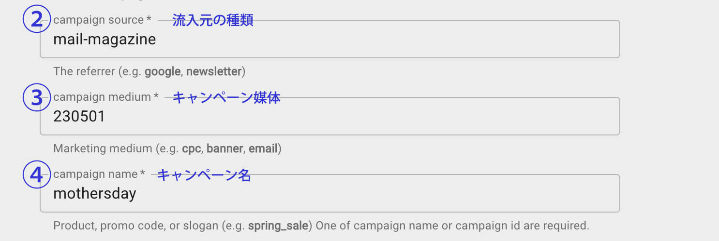This screenshot has width=719, height=241.
Task: Click the "campaign source *" field label
Action: click(102, 20)
